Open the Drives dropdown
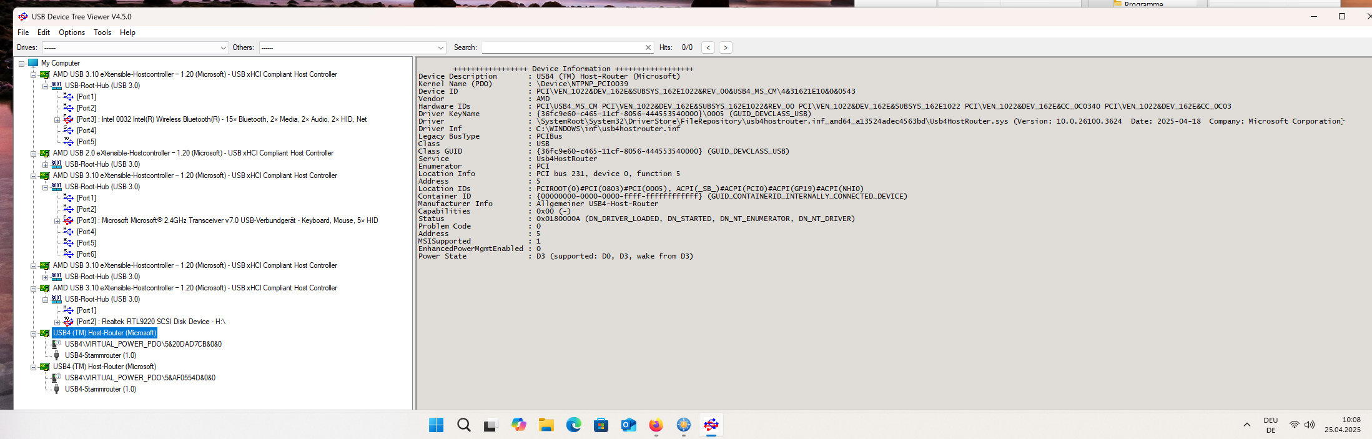 pyautogui.click(x=135, y=47)
